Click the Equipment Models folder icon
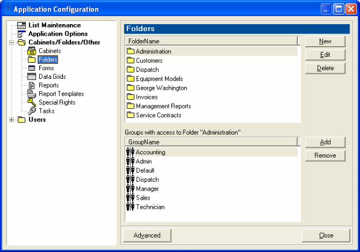This screenshot has width=360, height=252. click(x=130, y=78)
